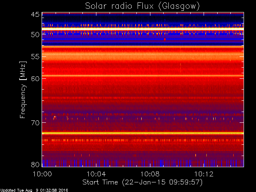This screenshot has width=256, height=192.
Task: Click the '50' frequency tick label
Action: (35, 35)
